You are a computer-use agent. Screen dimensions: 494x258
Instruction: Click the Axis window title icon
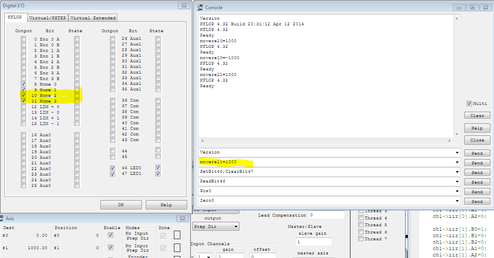pyautogui.click(x=3, y=218)
